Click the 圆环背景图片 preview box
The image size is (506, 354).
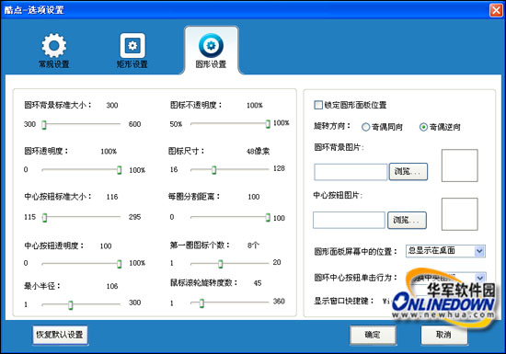[459, 166]
